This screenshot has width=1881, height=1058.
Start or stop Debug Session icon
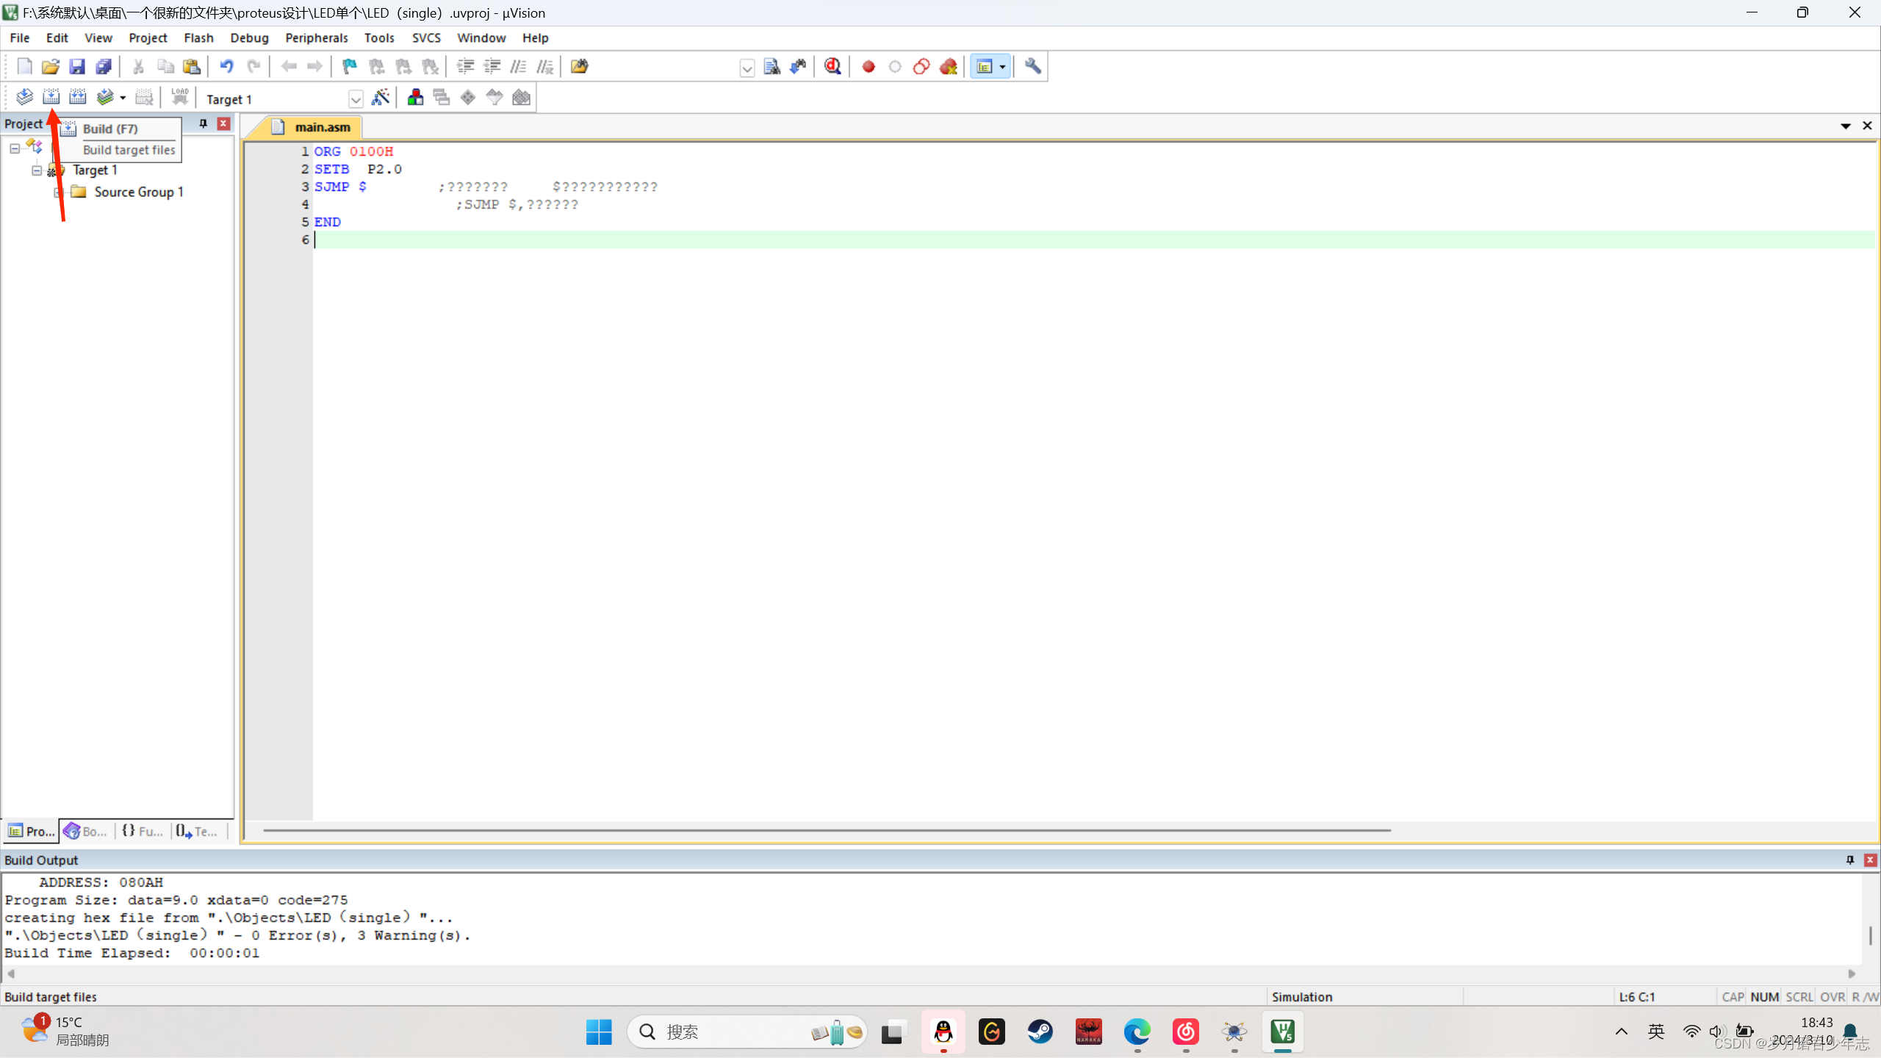[832, 67]
